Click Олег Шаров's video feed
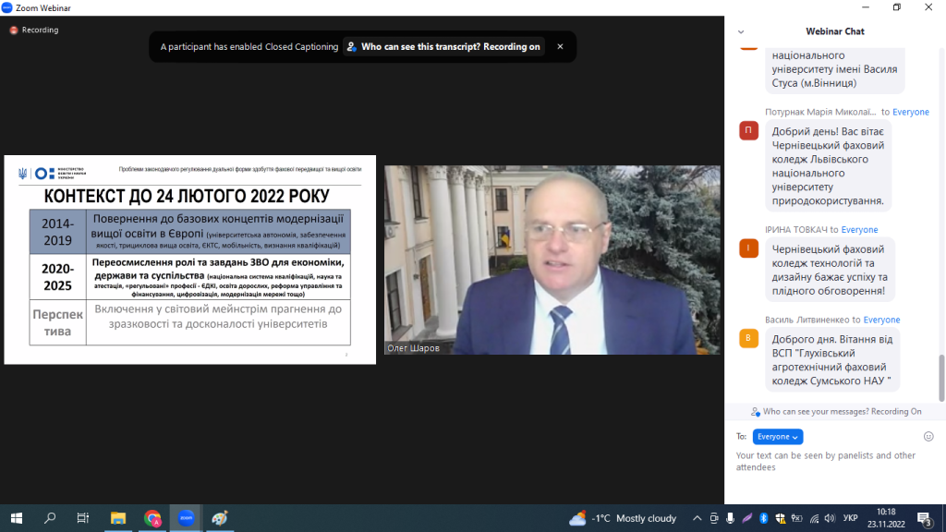 tap(552, 260)
